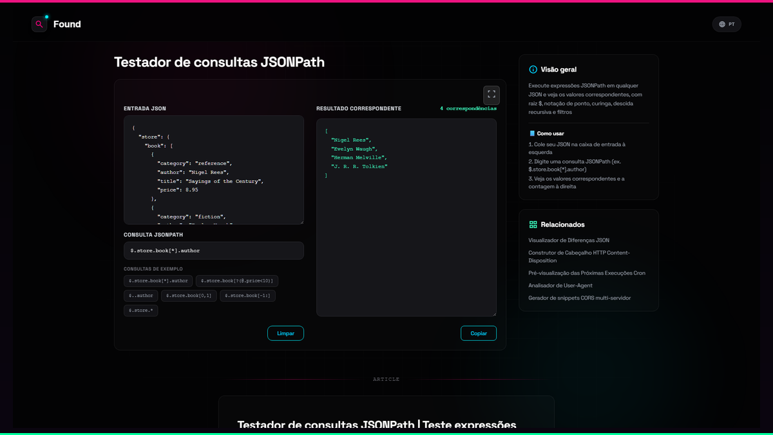773x435 pixels.
Task: Click the Found magnifier logo icon
Action: pos(39,24)
